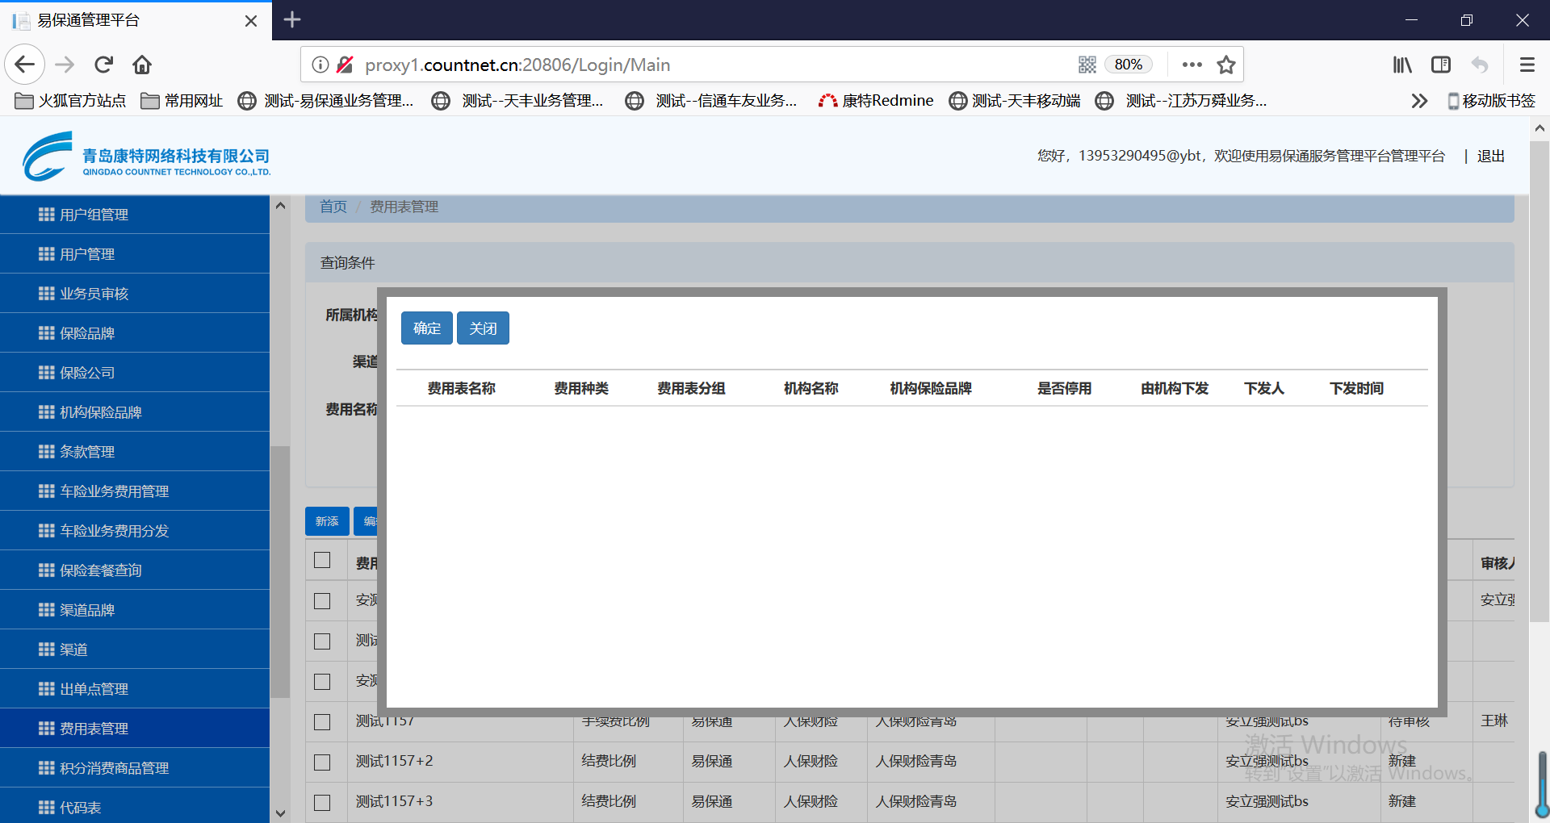Go to the Firefox home page icon
The image size is (1550, 823).
(x=142, y=65)
